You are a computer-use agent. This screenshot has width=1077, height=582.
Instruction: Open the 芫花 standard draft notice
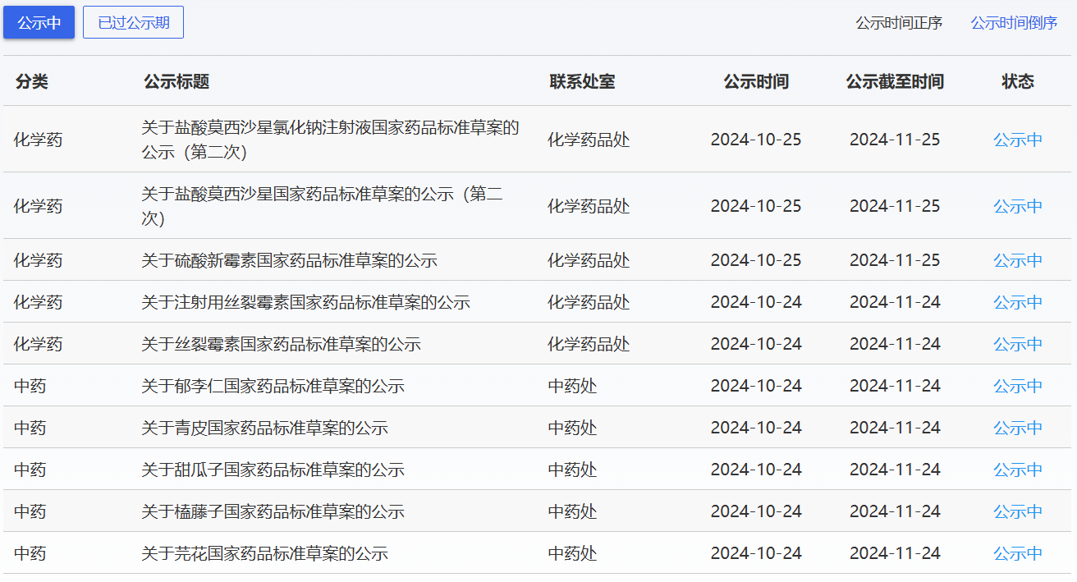tap(264, 553)
